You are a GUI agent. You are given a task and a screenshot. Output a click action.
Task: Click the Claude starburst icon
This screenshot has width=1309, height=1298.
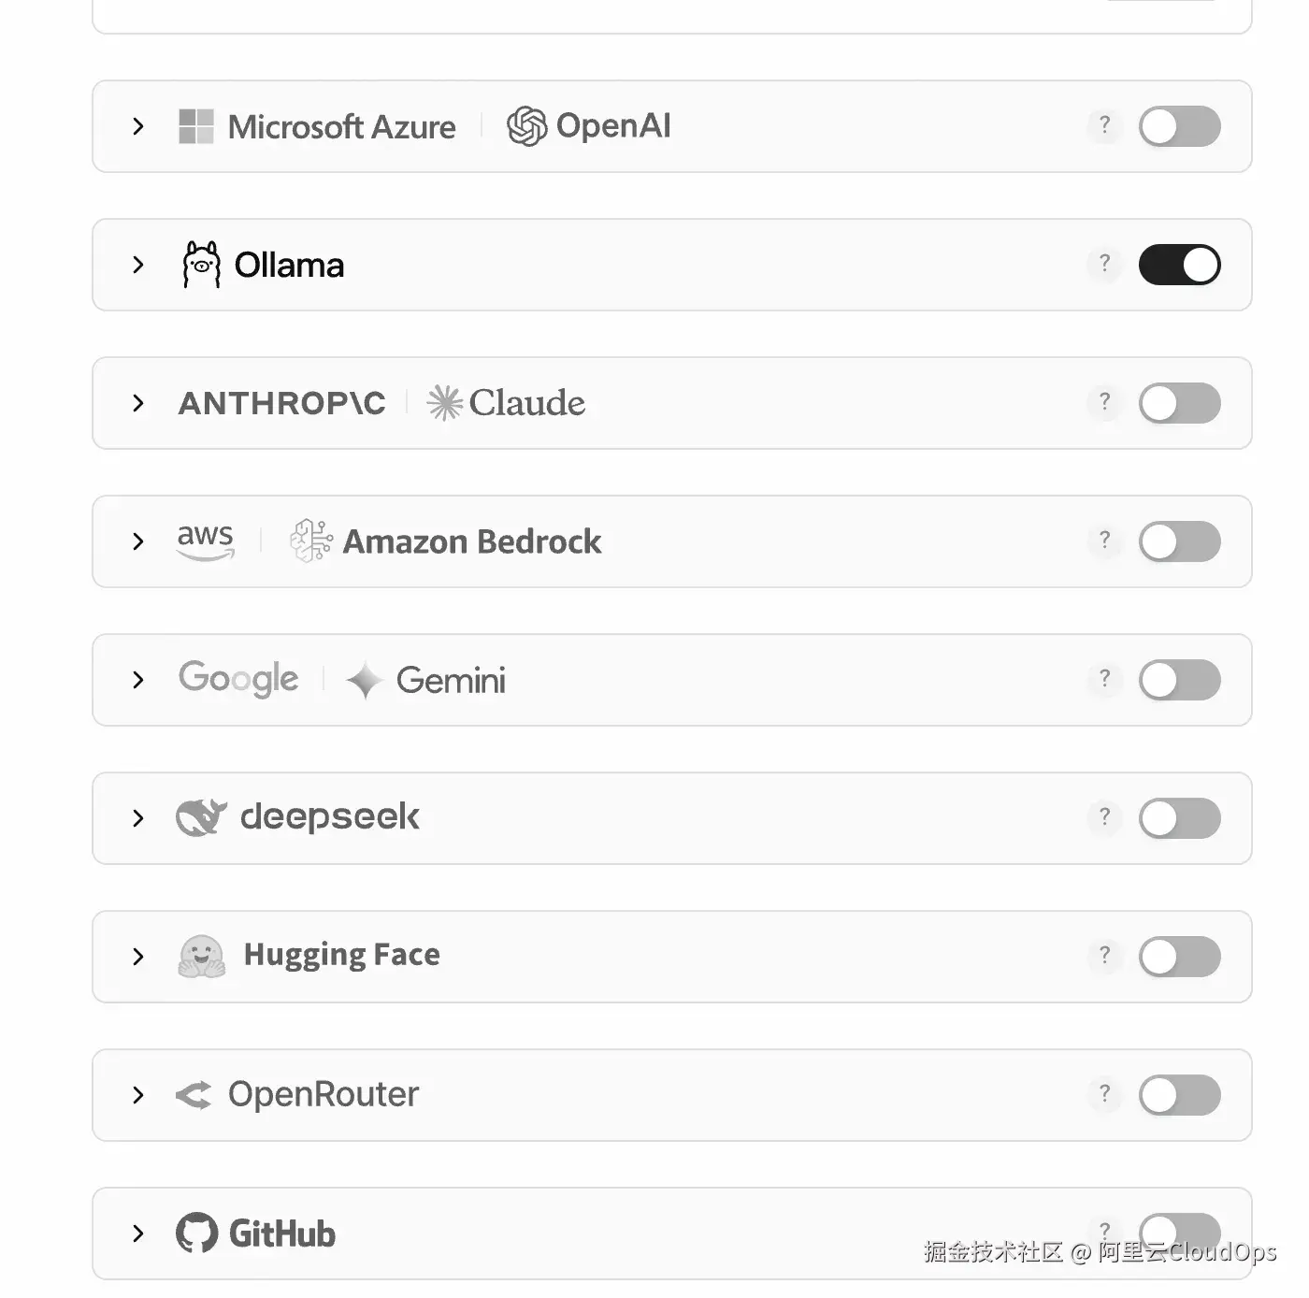tap(445, 403)
